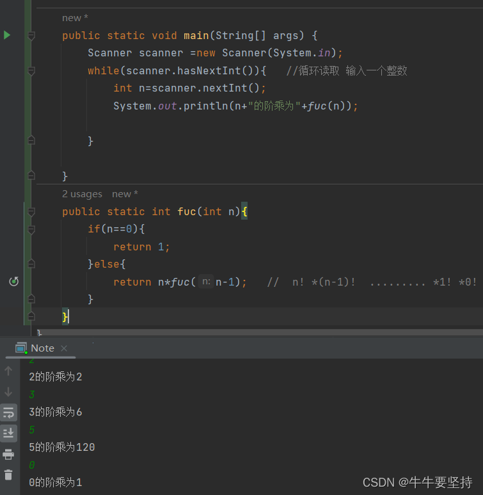Close the Note run tab
This screenshot has height=495, width=483.
[64, 348]
